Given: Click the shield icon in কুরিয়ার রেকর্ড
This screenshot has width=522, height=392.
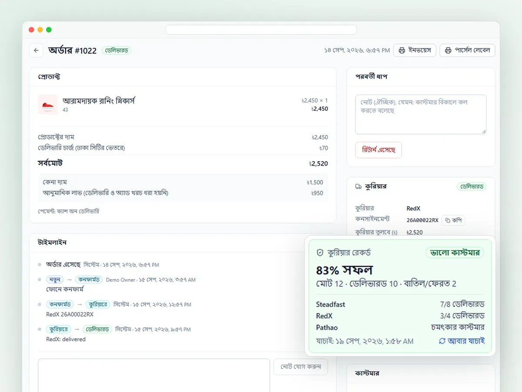Looking at the screenshot, I should [320, 253].
